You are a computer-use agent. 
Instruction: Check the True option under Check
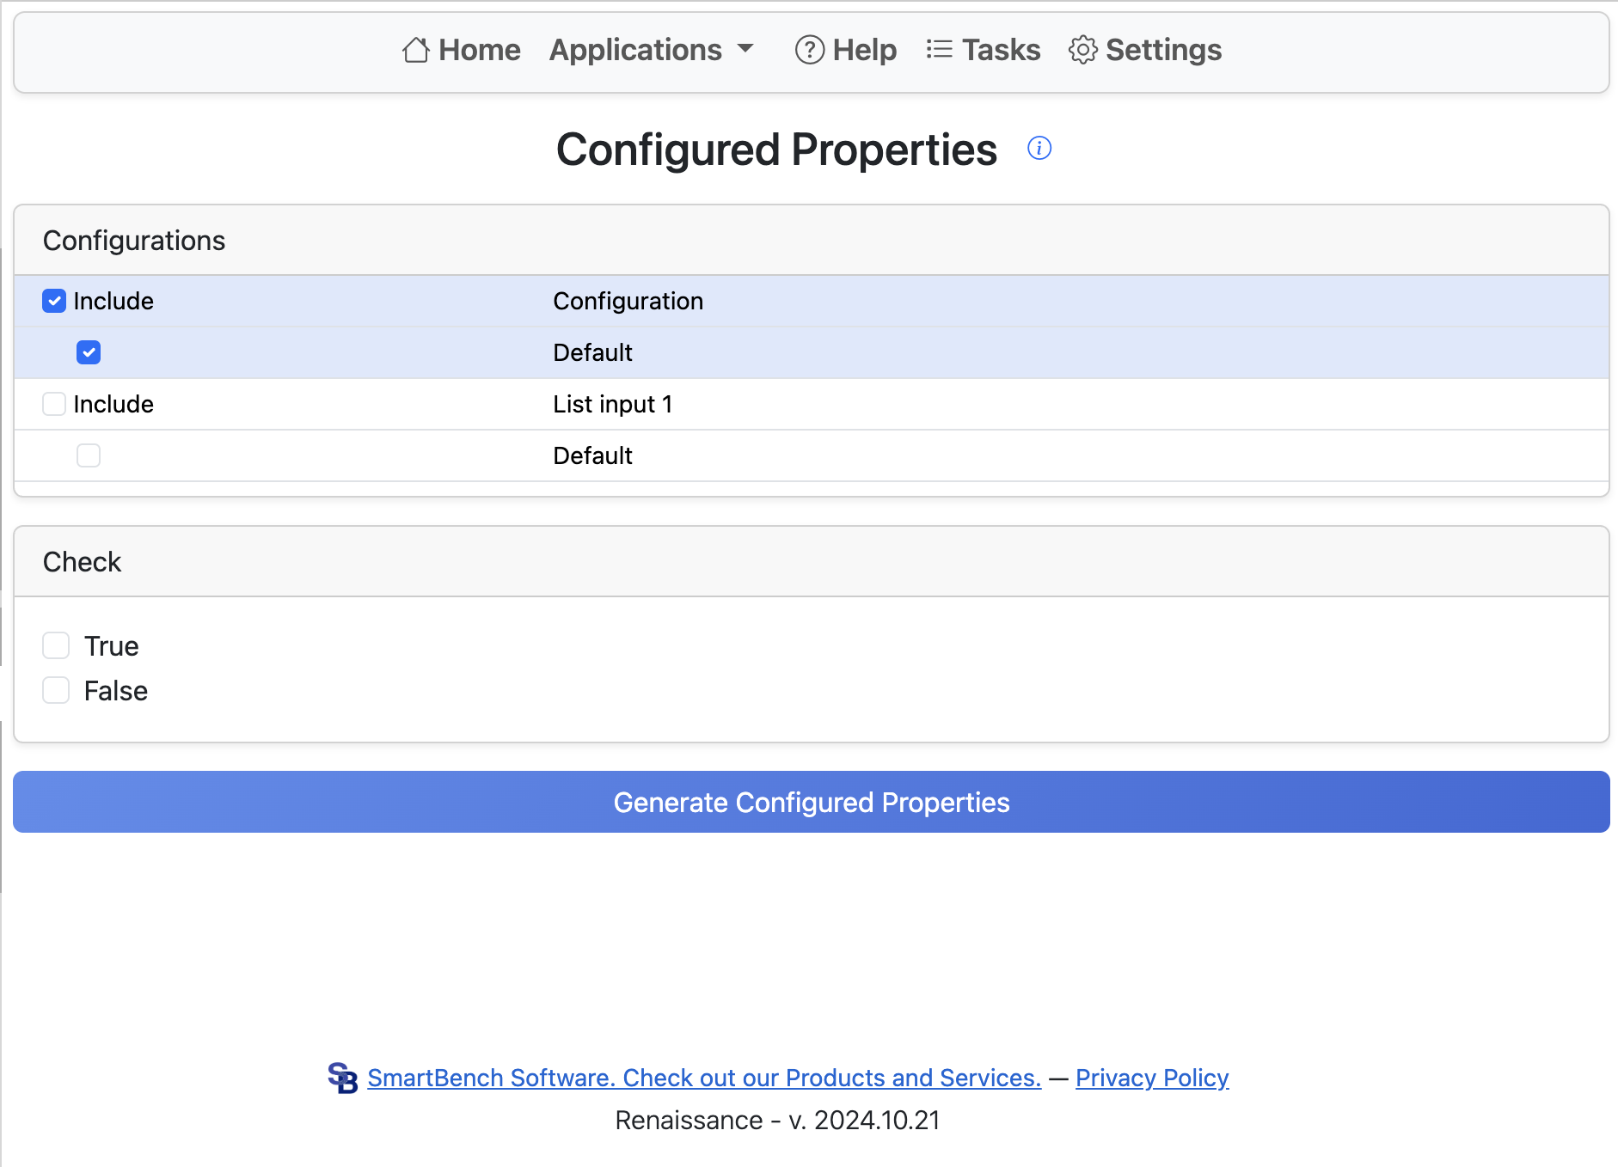[x=56, y=645]
